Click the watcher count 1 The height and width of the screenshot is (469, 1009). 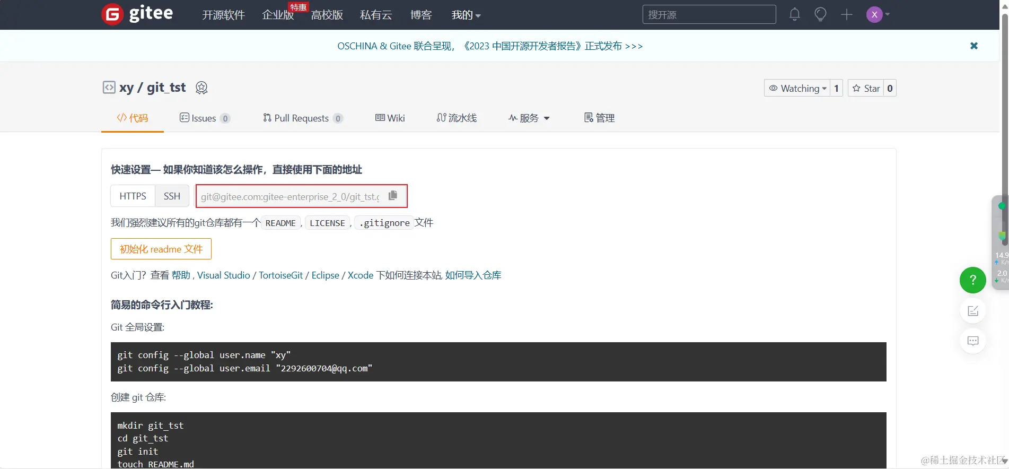[x=836, y=88]
